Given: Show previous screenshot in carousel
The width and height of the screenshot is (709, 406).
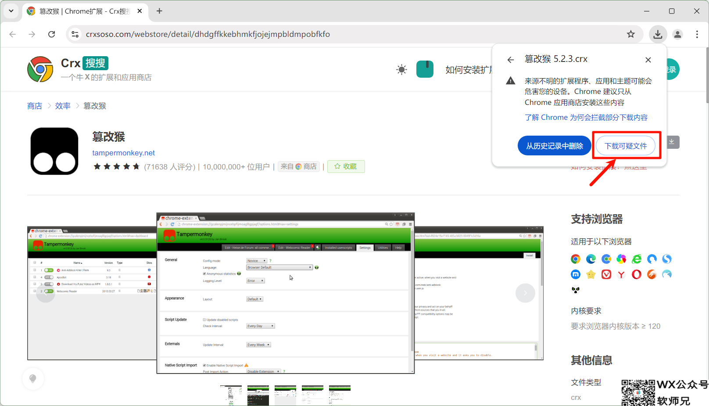Looking at the screenshot, I should click(x=46, y=293).
